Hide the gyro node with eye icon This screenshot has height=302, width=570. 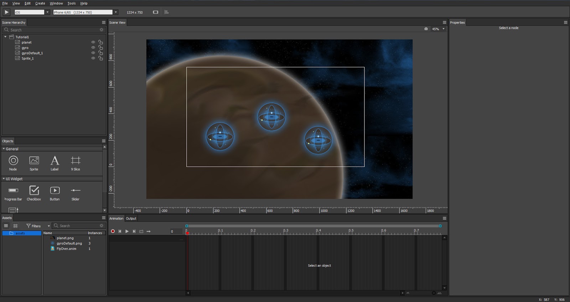pyautogui.click(x=93, y=48)
